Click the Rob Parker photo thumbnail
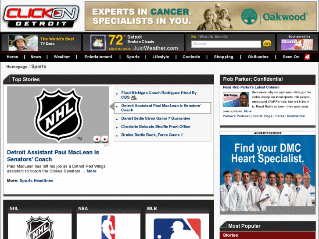Image resolution: width=319 pixels, height=239 pixels. 236,100
